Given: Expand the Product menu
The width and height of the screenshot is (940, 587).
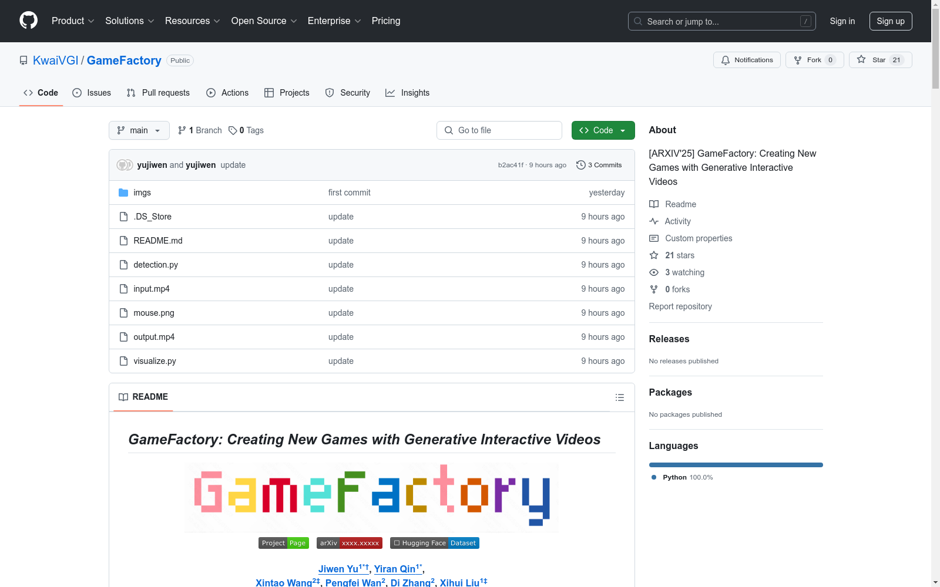Looking at the screenshot, I should (x=73, y=21).
